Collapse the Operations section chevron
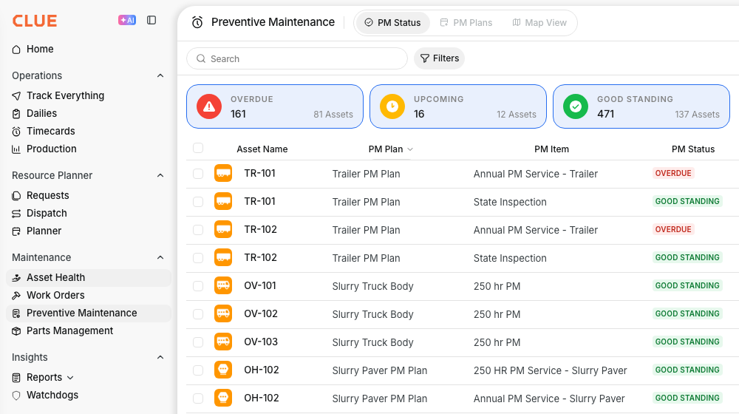The image size is (739, 414). point(160,76)
